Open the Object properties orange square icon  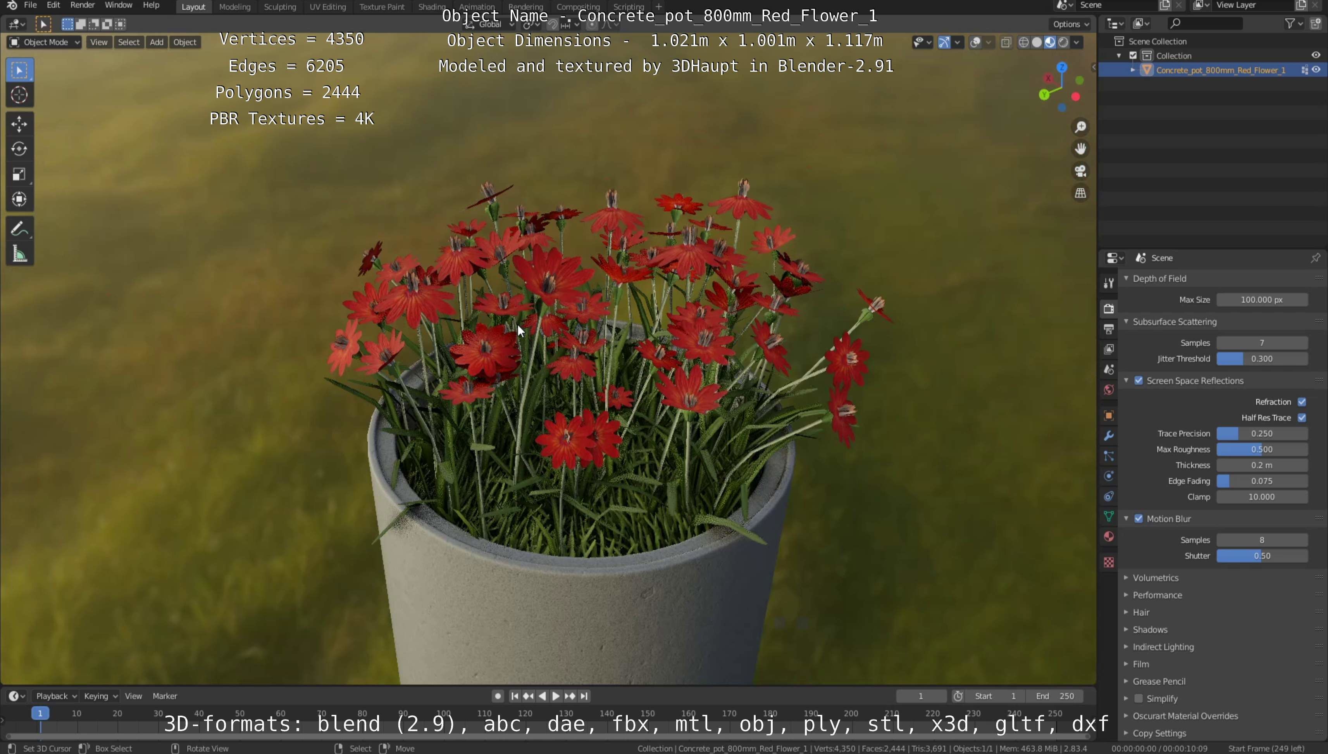1108,415
